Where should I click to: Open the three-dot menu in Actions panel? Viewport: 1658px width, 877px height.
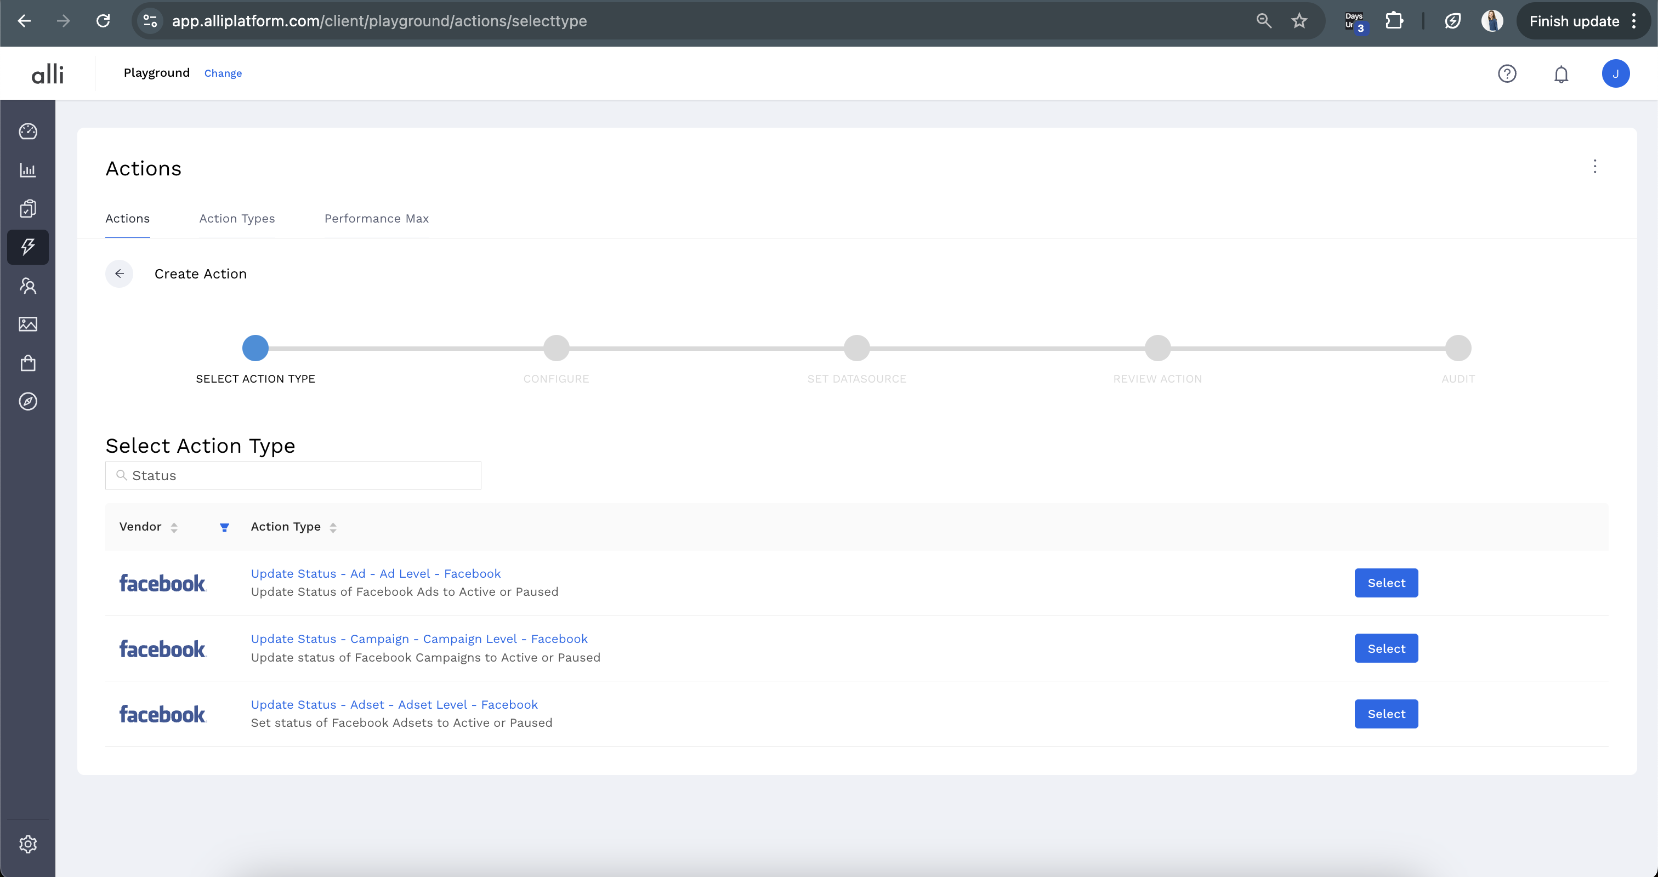(1594, 167)
